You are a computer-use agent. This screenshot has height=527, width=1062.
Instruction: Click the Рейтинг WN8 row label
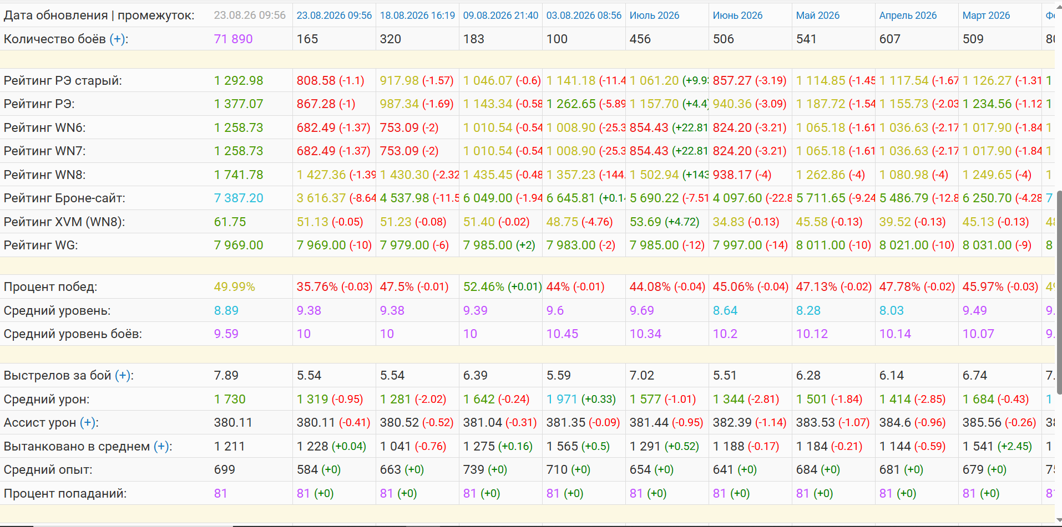point(44,175)
